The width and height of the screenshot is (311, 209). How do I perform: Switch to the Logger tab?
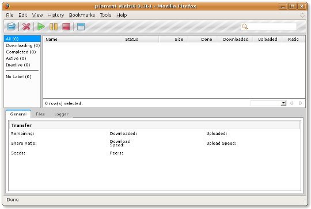click(x=61, y=114)
